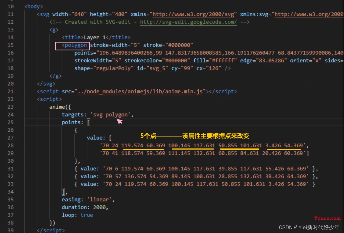Click the anime({ function call

[x=60, y=107]
